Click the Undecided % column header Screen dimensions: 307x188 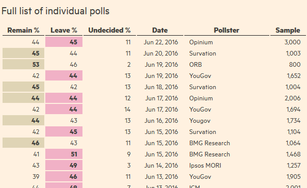point(109,31)
